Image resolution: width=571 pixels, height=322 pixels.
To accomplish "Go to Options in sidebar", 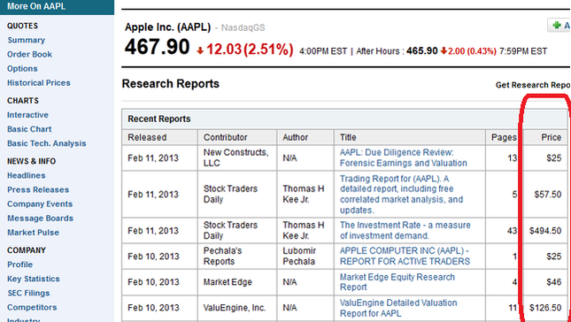I will [22, 68].
